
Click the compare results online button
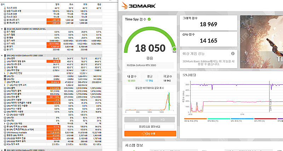[150, 126]
